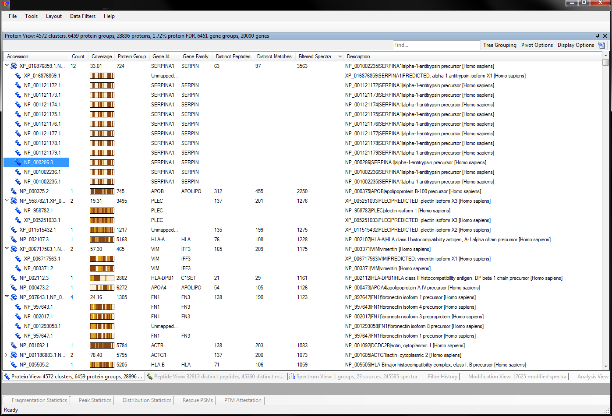Click the export icon beside Display Options
The height and width of the screenshot is (416, 612).
(x=601, y=45)
